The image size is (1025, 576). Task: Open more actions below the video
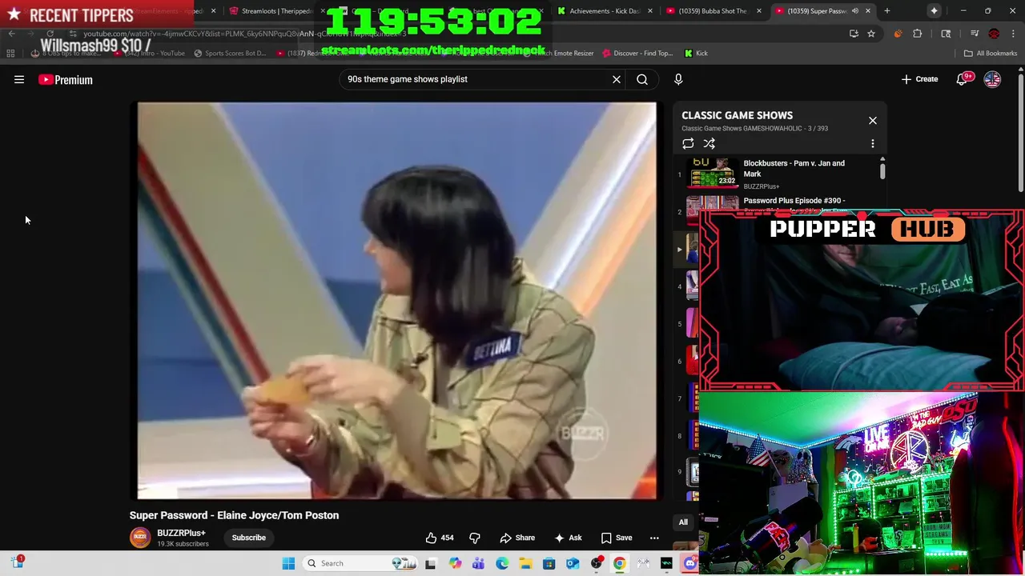point(654,538)
